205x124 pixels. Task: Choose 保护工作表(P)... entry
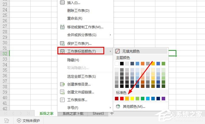point(79,43)
